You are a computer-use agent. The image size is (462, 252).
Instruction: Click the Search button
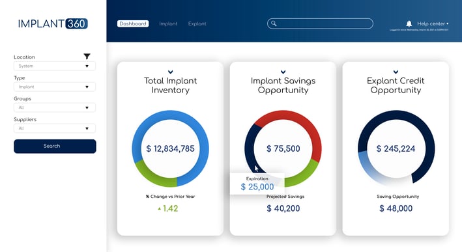coord(55,147)
